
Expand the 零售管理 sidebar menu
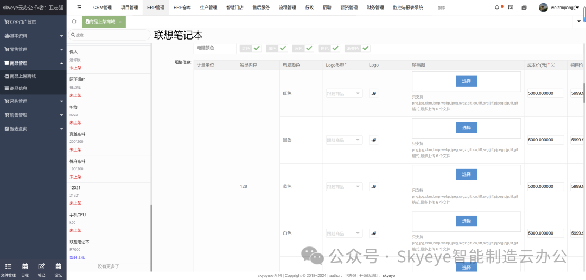click(x=33, y=49)
